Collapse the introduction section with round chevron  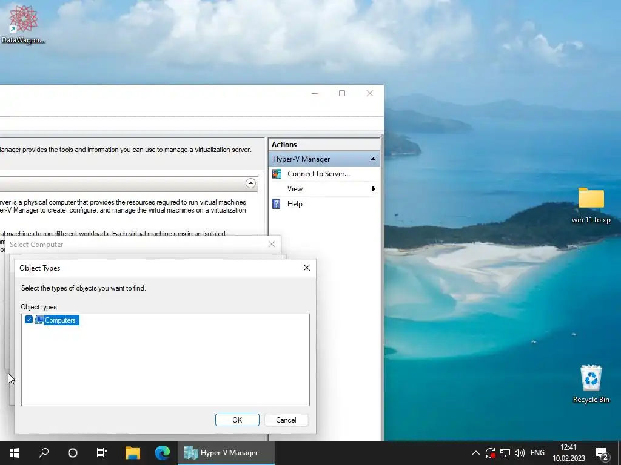(x=250, y=183)
